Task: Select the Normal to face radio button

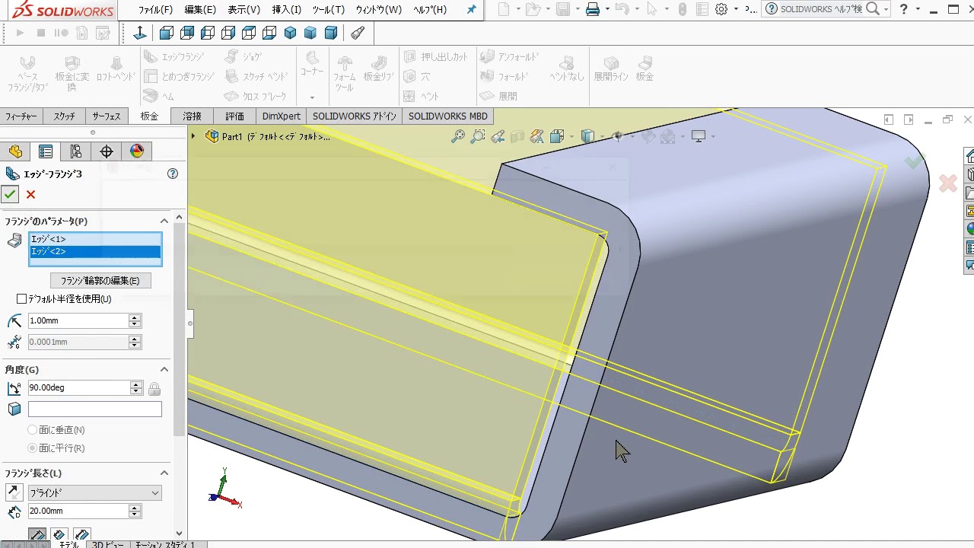Action: point(32,430)
